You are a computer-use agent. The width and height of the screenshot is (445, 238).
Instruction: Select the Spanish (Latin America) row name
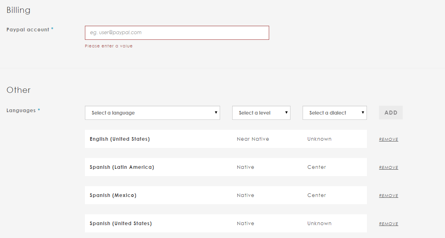[x=122, y=167]
